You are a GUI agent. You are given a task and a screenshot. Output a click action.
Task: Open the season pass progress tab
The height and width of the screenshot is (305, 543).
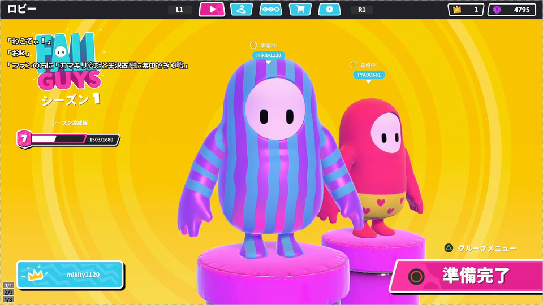[270, 10]
